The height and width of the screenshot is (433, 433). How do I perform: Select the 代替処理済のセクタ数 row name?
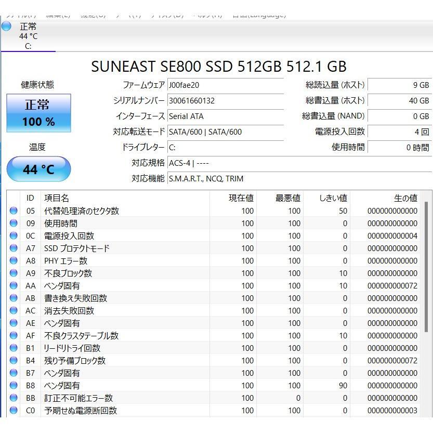click(x=82, y=211)
